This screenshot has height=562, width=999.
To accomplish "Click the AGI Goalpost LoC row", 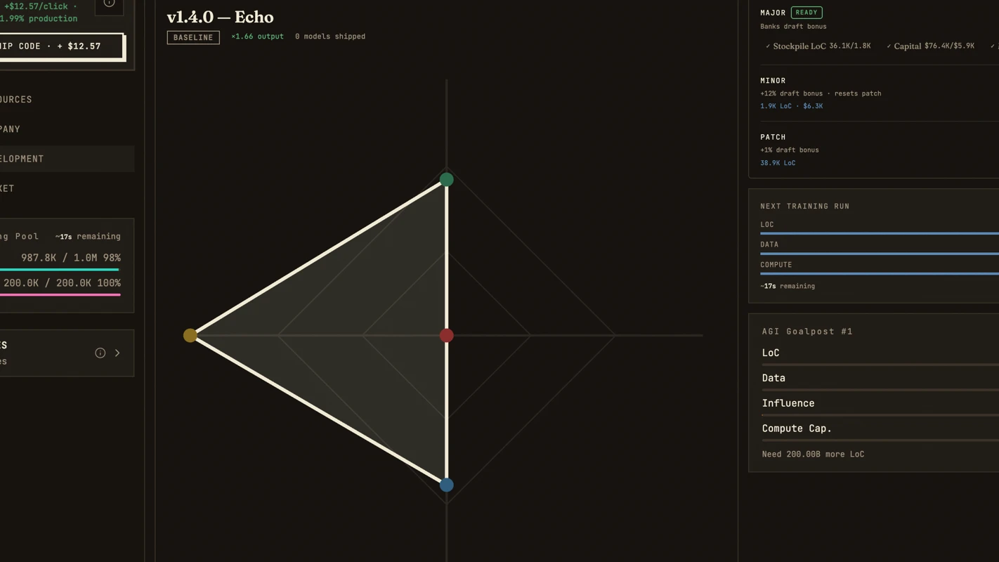I will coord(880,355).
